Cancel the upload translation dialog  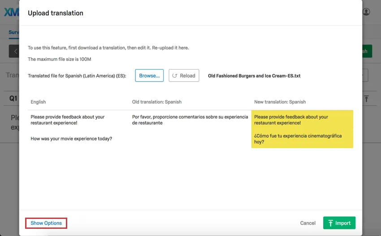307,223
